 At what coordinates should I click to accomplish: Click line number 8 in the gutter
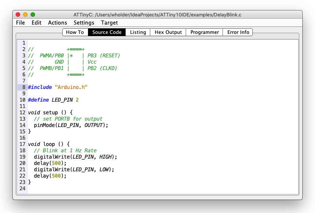pos(24,88)
